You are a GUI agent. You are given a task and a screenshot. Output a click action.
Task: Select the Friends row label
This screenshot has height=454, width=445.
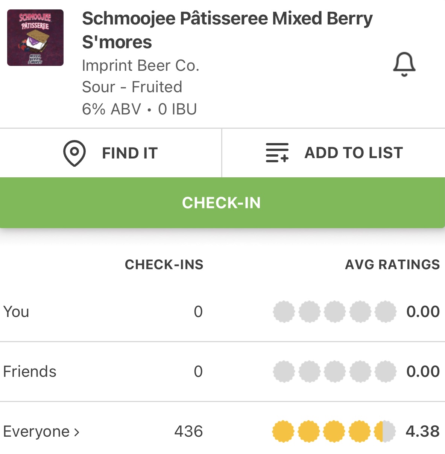(x=30, y=372)
